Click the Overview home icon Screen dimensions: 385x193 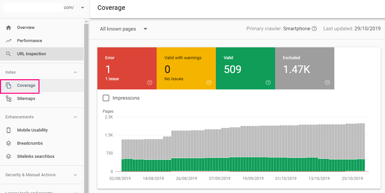(9, 28)
